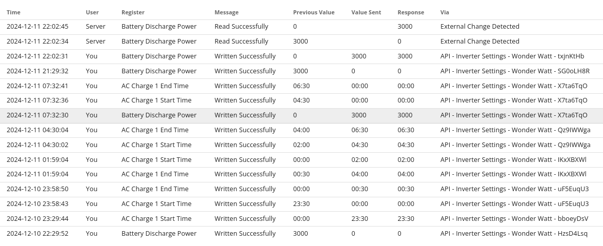Select the row with response 04:00
603x246 pixels.
(x=301, y=174)
